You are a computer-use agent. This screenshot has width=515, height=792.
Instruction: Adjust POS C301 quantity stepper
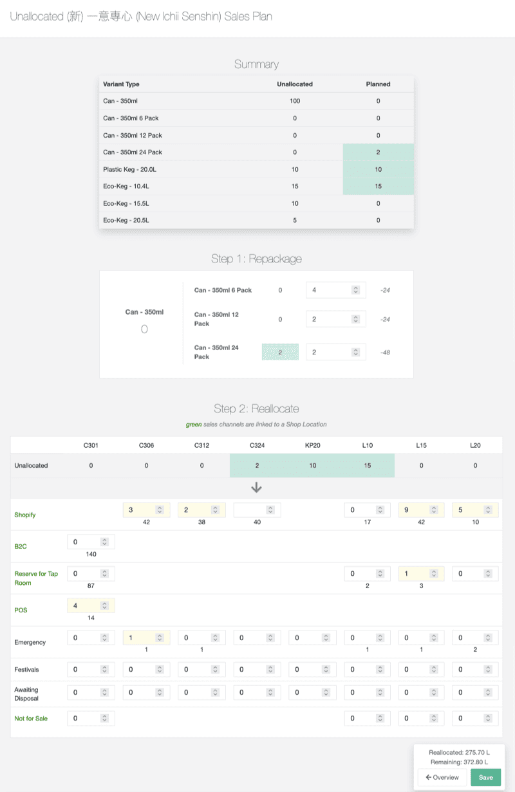pyautogui.click(x=104, y=605)
